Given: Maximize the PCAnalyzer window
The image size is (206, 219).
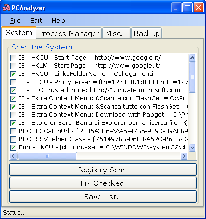Looking at the screenshot, I should coord(187,8).
